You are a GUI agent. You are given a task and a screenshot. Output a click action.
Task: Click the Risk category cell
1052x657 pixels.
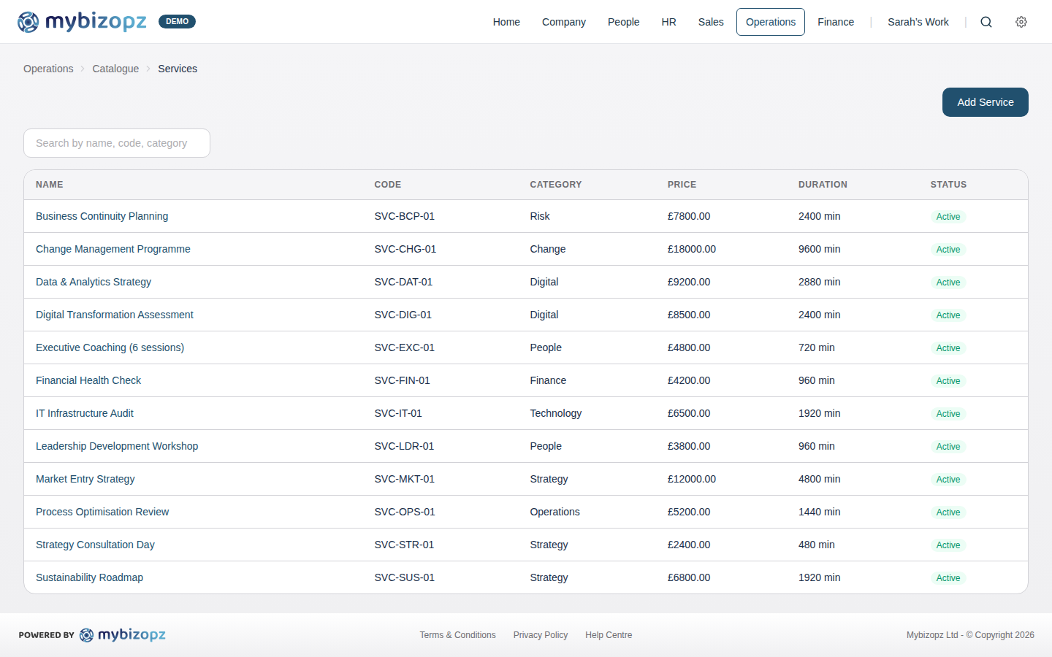[540, 216]
